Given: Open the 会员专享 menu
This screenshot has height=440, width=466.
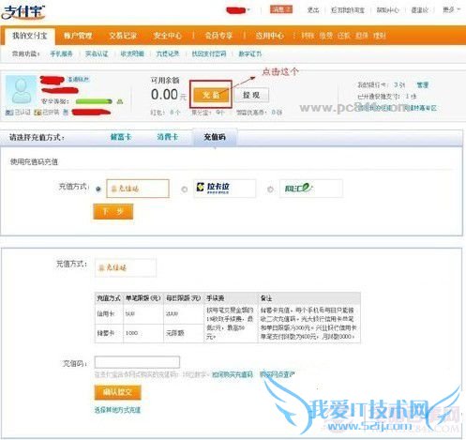Looking at the screenshot, I should click(218, 36).
